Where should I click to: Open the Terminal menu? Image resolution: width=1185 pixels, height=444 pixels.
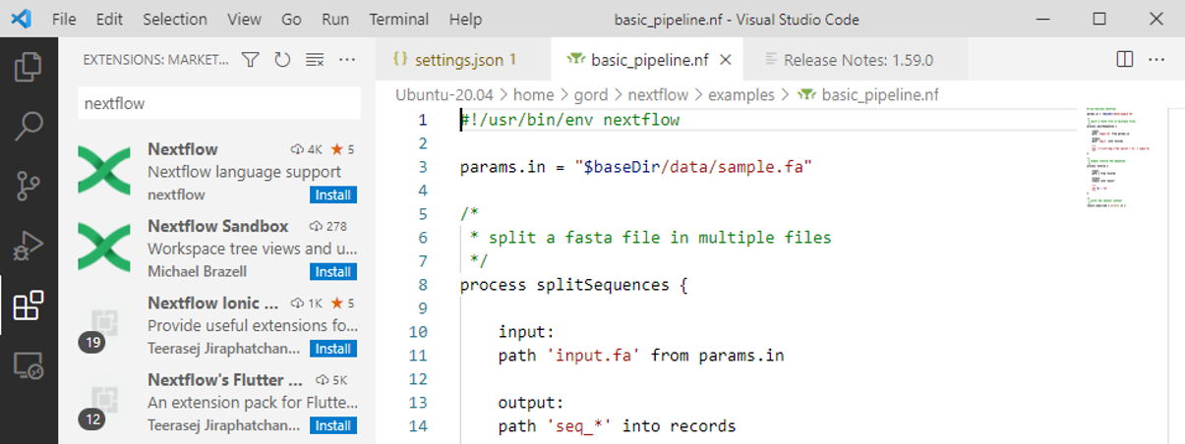(x=399, y=19)
